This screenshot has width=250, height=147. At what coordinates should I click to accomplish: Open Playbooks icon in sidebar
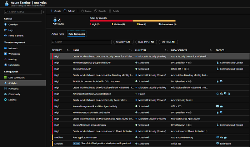(x=5, y=88)
